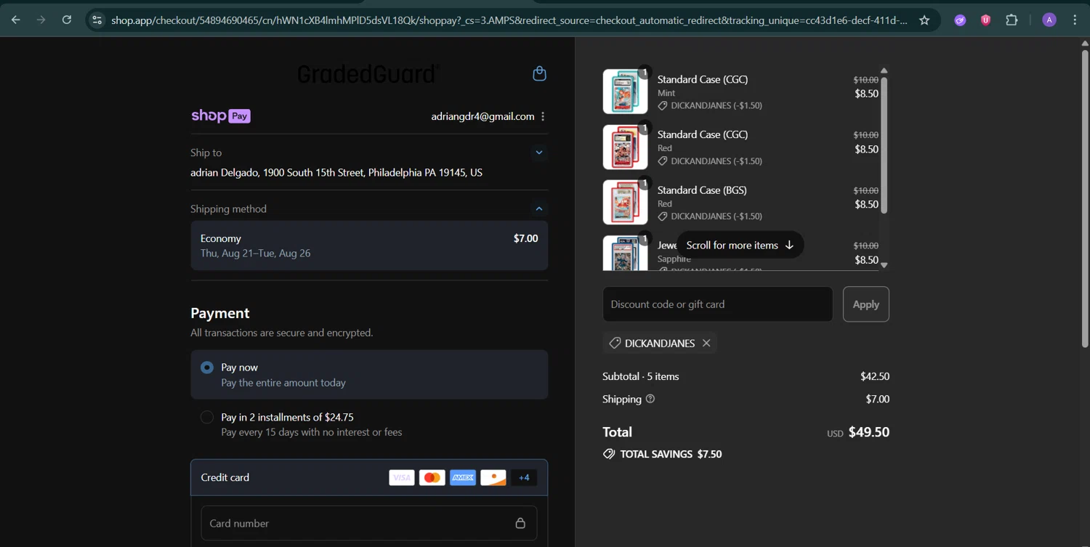Screen dimensions: 1090x547
Task: Open account options next to the email
Action: pyautogui.click(x=543, y=116)
